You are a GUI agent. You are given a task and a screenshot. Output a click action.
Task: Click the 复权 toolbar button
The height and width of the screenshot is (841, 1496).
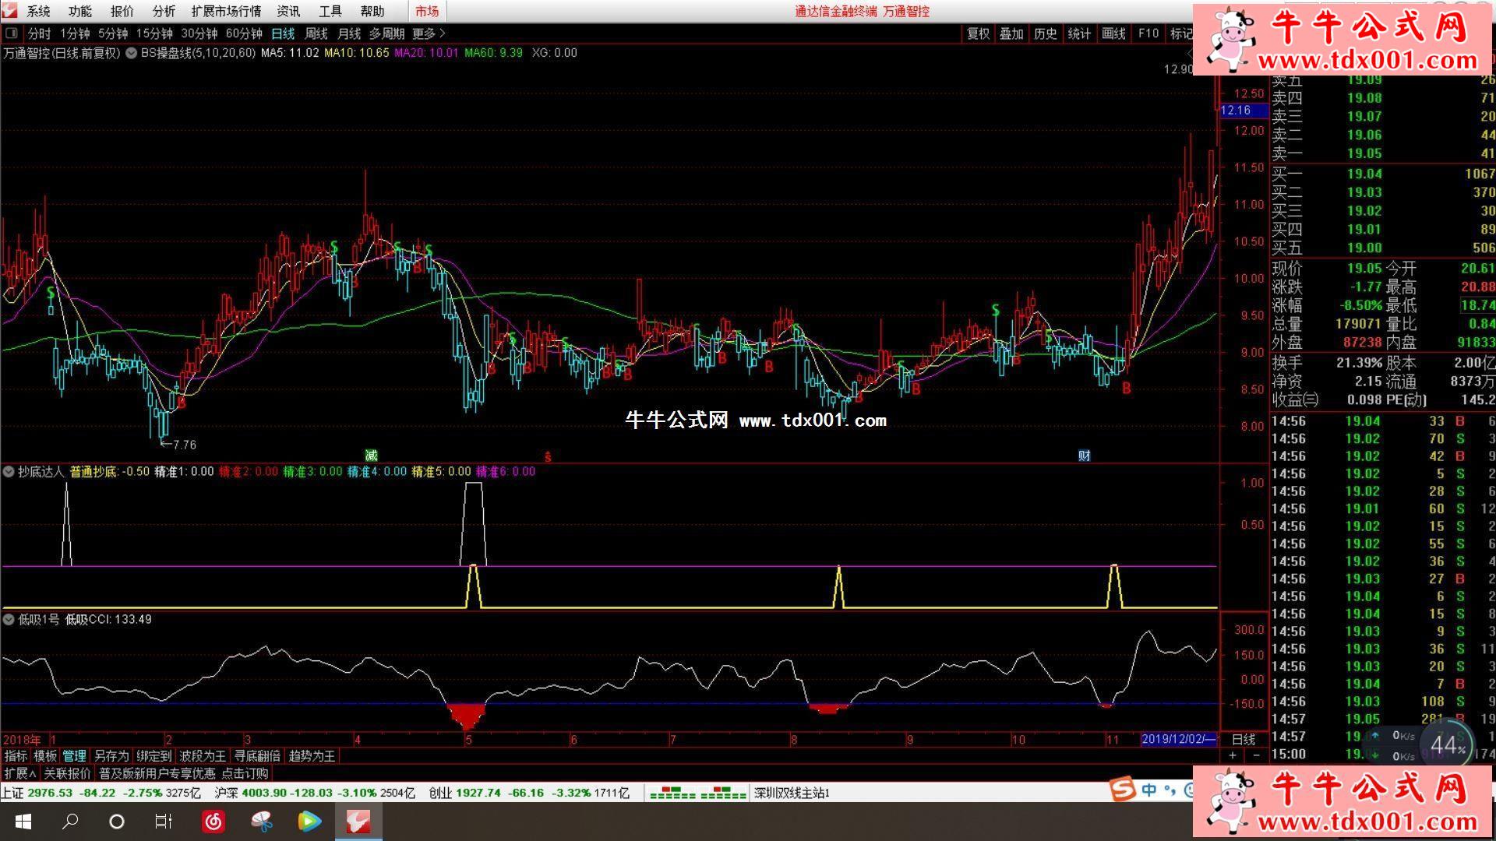(x=978, y=33)
